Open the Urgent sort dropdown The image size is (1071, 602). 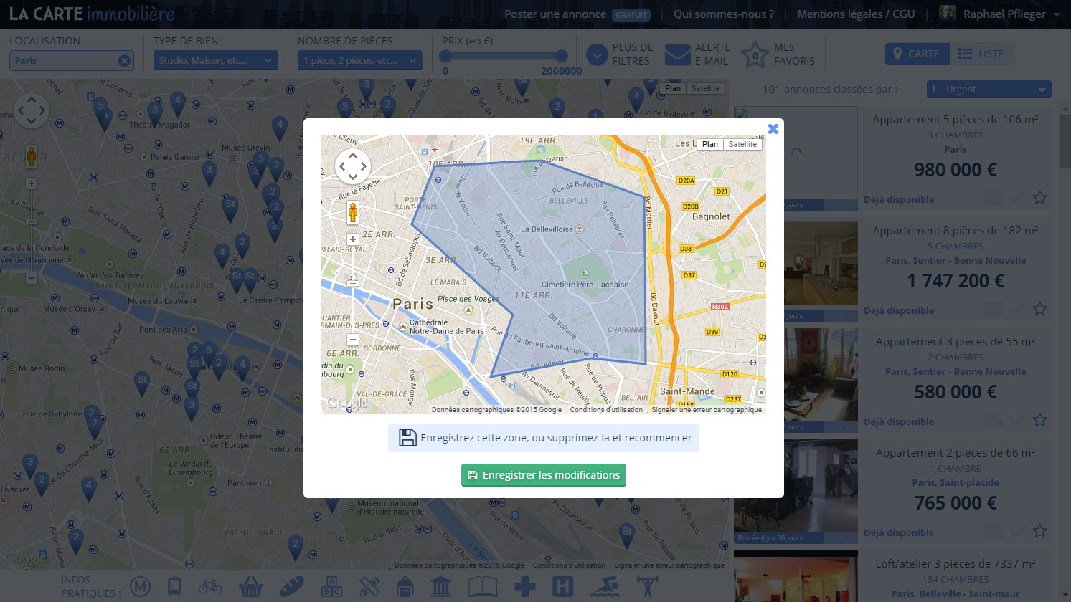[989, 90]
